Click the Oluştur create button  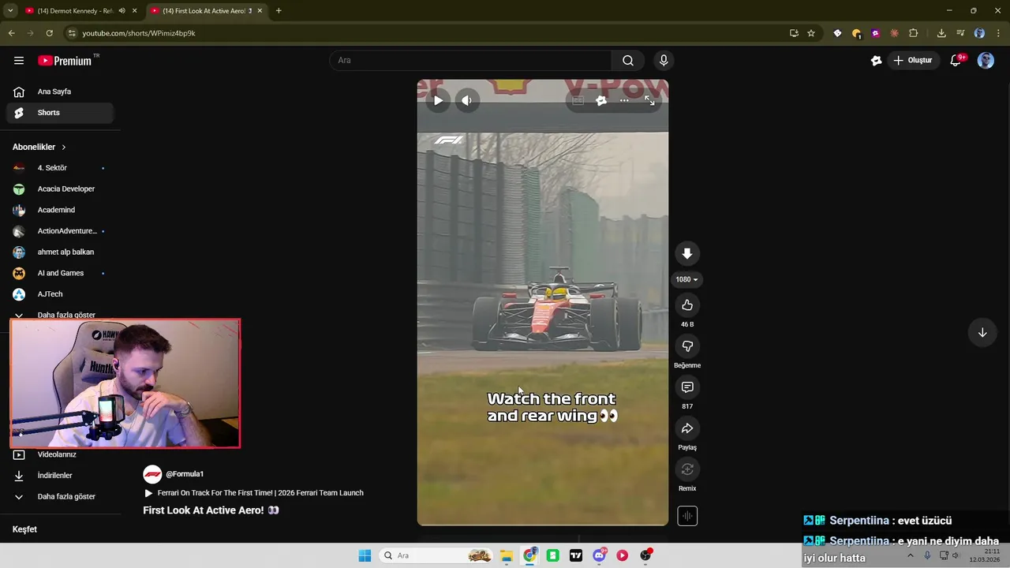pos(913,61)
